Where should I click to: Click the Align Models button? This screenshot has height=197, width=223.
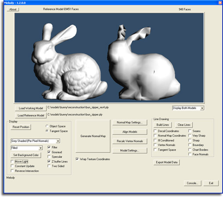(x=129, y=132)
